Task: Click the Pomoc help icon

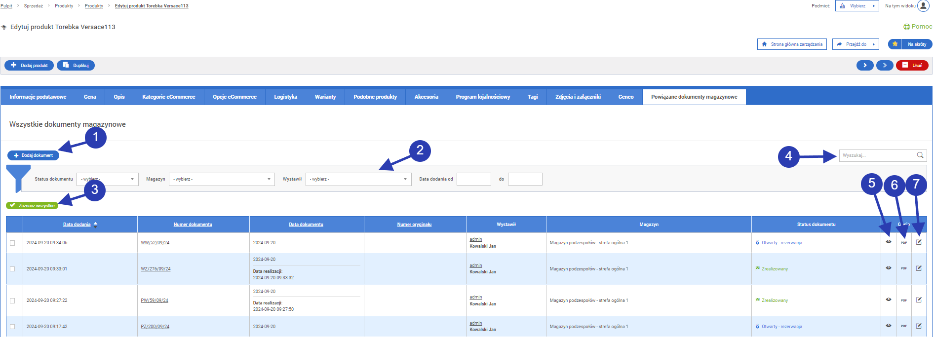Action: (x=906, y=27)
